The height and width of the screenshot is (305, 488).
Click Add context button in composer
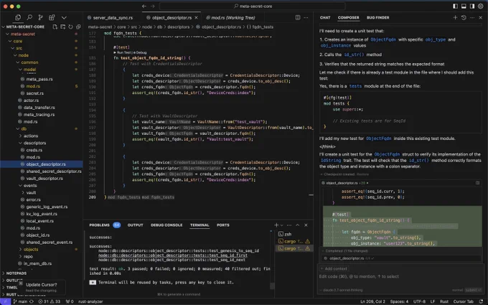(x=334, y=268)
